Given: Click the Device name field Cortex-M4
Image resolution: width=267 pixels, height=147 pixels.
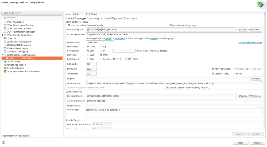Looking at the screenshot, I should [100, 43].
